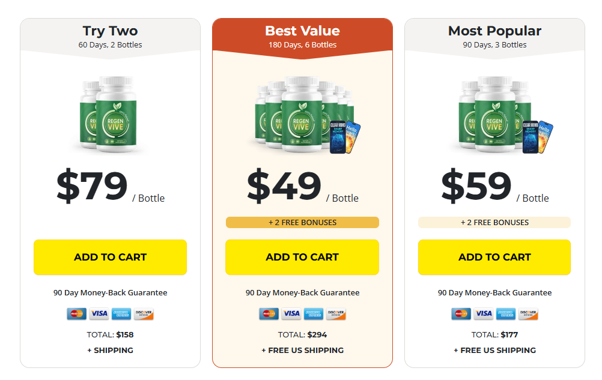Viewport: 602px width, 380px height.
Task: Click the Discover icon in Best Value card
Action: pos(336,313)
